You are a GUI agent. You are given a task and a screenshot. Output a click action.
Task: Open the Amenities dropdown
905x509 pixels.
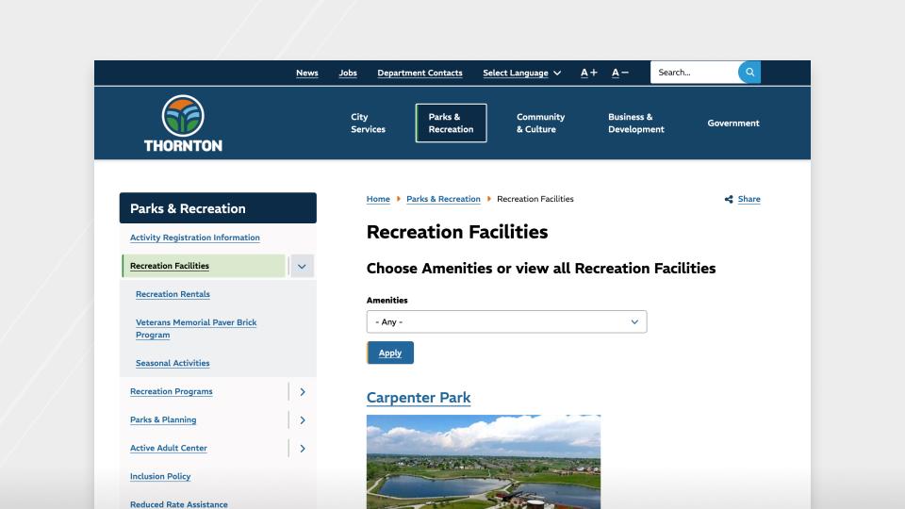(x=506, y=321)
